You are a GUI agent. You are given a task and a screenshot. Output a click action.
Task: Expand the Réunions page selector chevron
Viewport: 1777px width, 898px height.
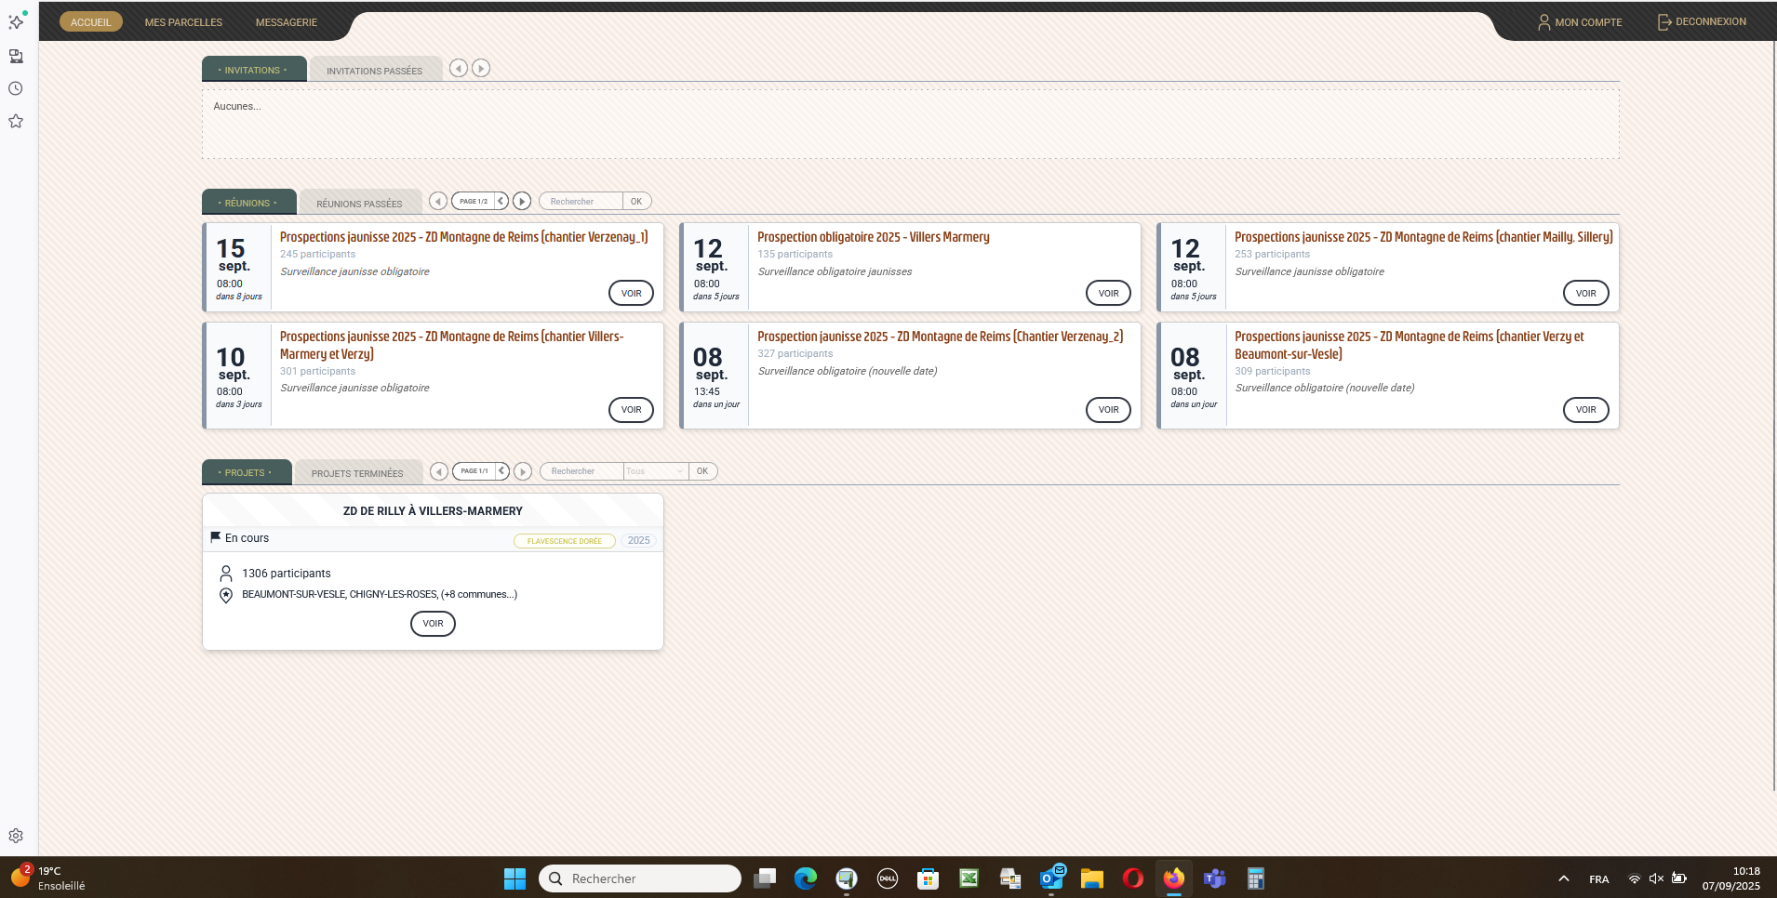pyautogui.click(x=501, y=202)
